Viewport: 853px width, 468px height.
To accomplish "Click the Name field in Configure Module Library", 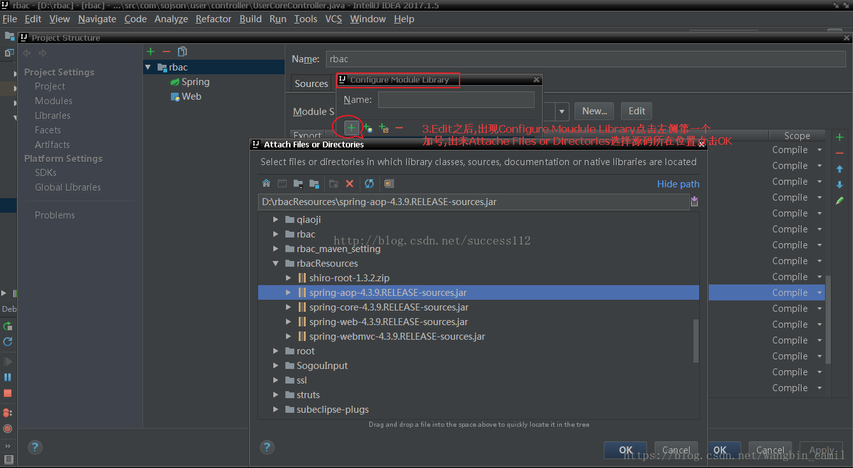I will (456, 100).
